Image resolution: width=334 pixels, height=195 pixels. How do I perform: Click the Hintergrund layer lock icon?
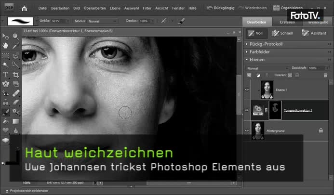(x=321, y=130)
